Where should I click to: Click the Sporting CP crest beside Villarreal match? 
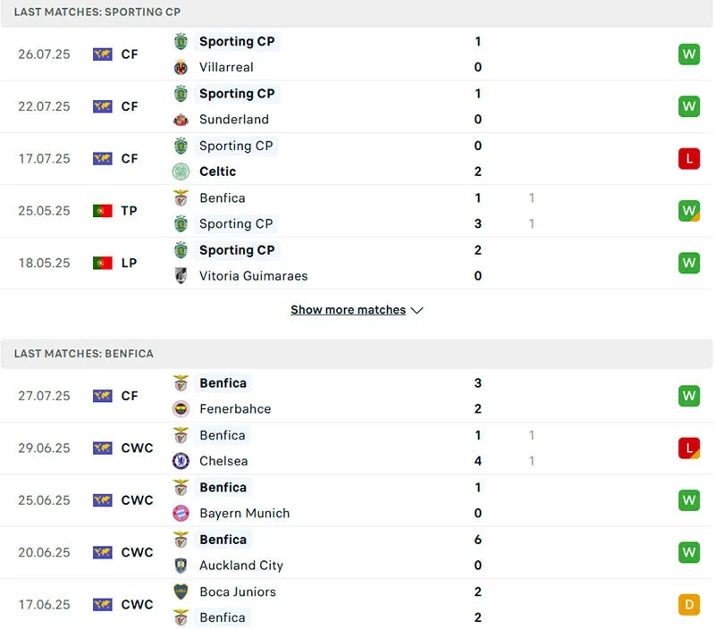181,41
